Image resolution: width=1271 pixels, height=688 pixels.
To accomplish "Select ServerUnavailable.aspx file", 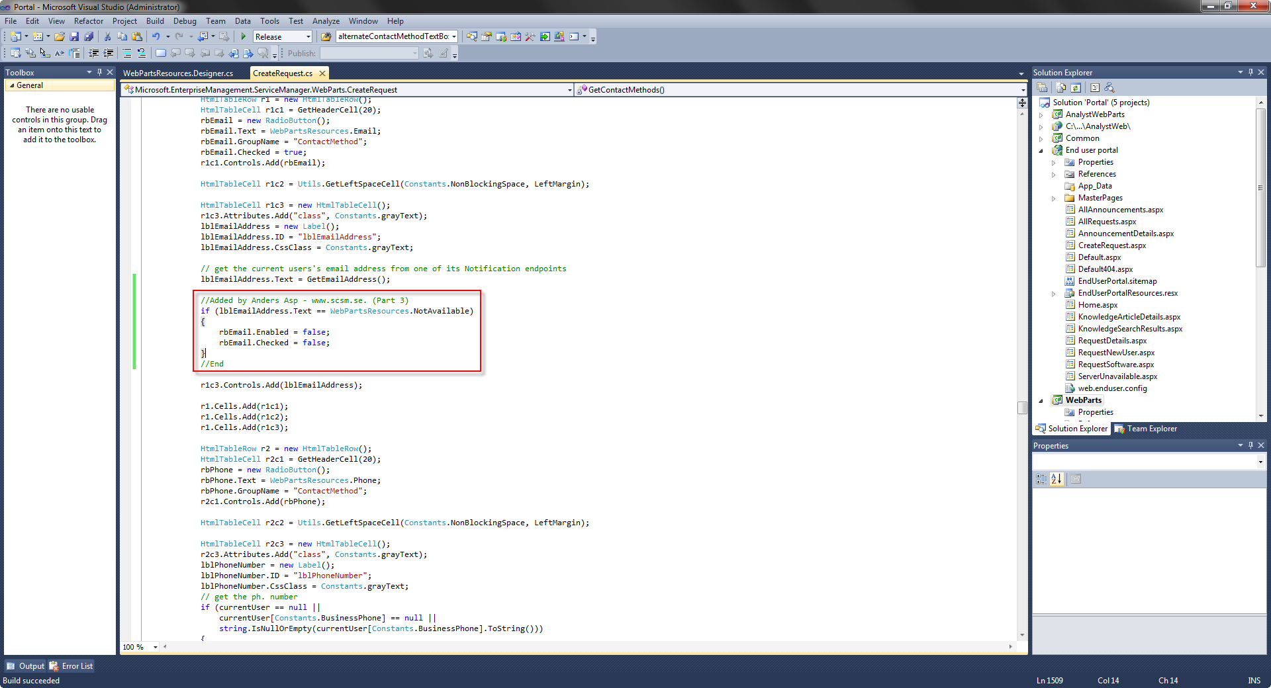I will coord(1117,376).
